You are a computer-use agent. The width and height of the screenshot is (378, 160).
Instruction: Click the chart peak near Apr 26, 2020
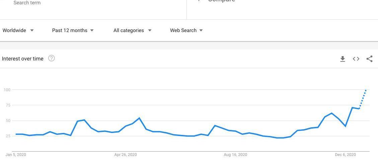139,118
